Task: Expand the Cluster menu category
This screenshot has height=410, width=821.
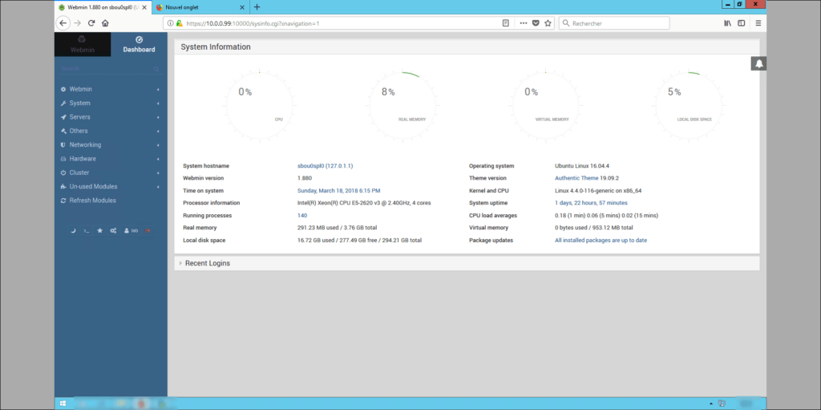Action: point(111,173)
